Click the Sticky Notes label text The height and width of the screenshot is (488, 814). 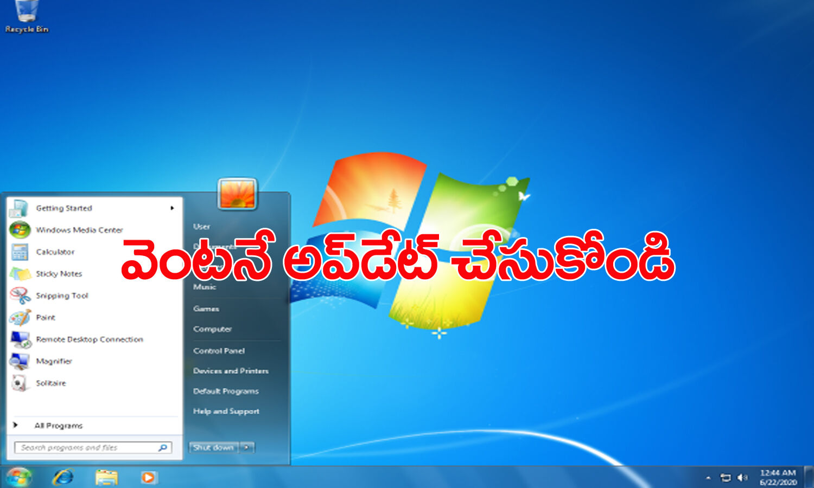[x=59, y=274]
